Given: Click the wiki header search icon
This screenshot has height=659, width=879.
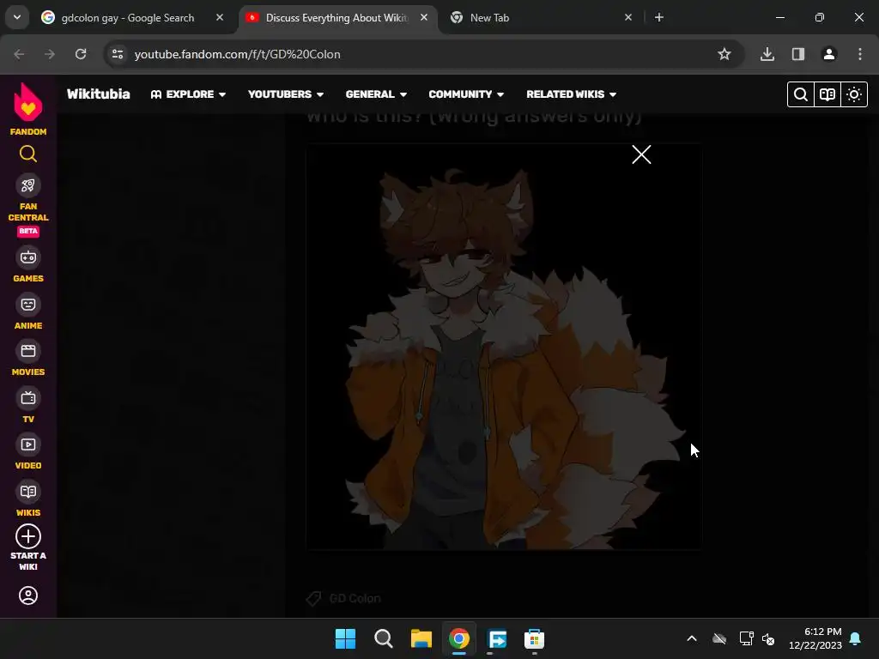Looking at the screenshot, I should coord(801,94).
